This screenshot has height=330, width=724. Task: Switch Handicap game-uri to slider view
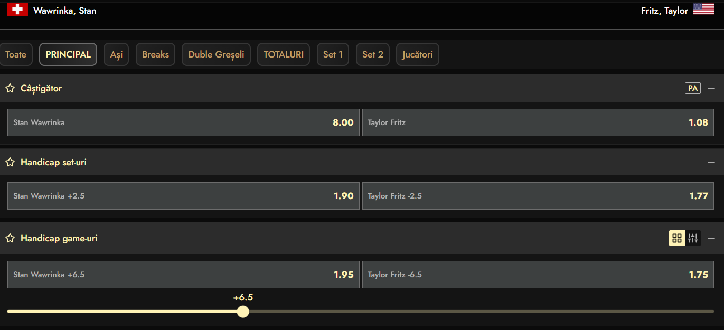point(693,238)
